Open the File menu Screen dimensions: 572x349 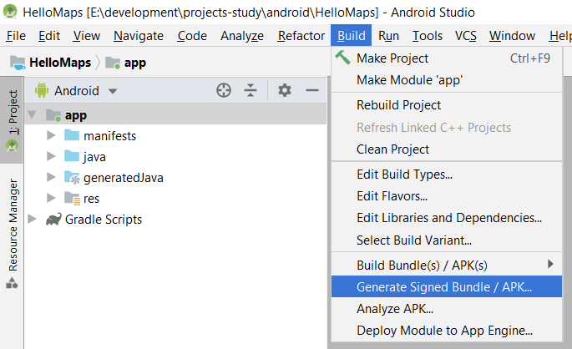(16, 36)
